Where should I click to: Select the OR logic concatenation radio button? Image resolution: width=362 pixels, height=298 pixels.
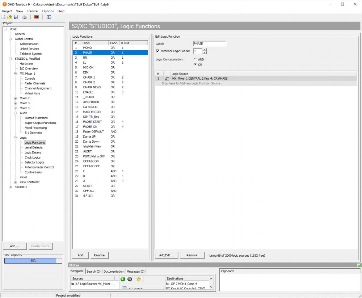tap(194, 64)
